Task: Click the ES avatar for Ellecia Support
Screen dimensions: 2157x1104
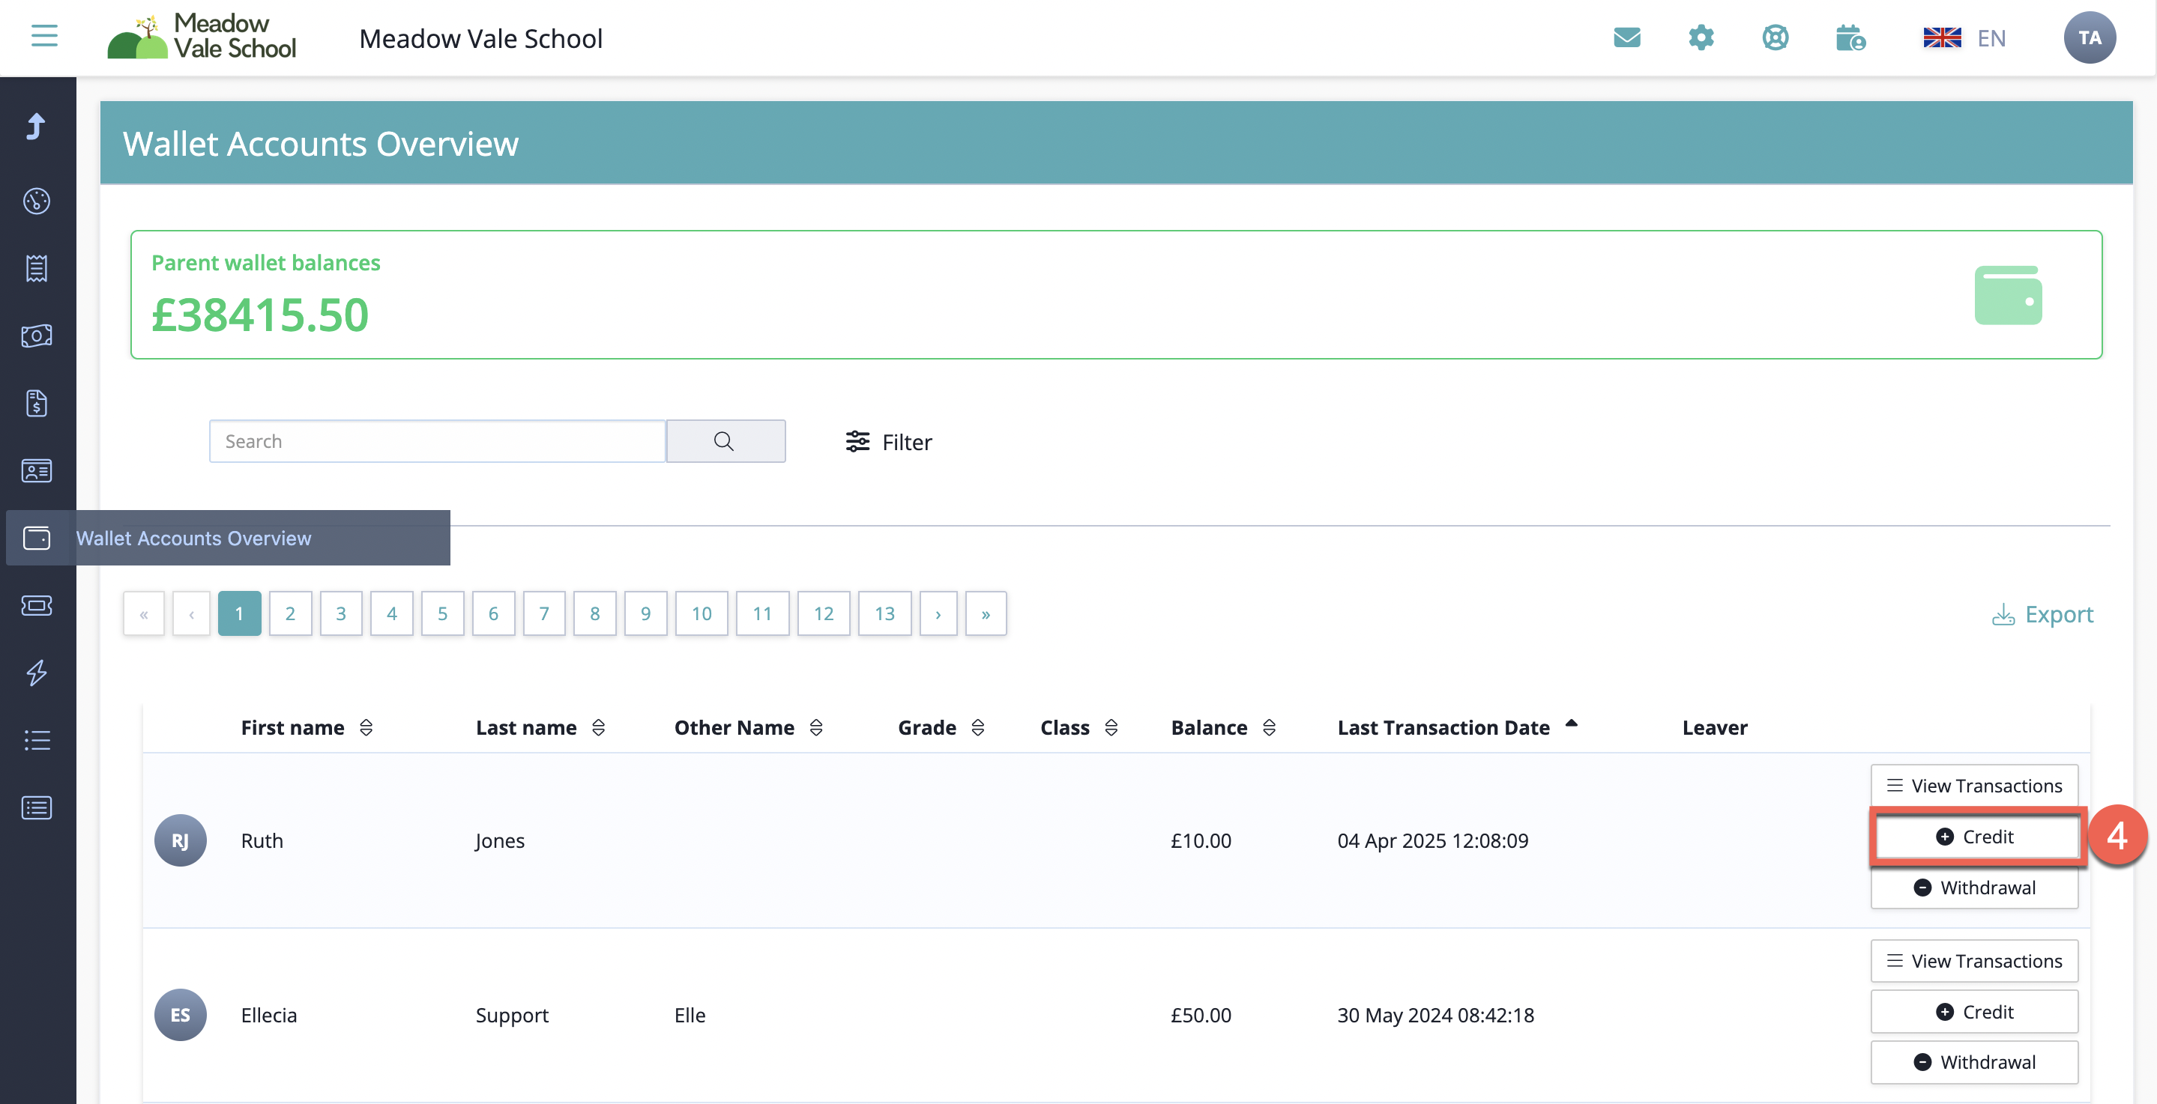Action: pyautogui.click(x=180, y=1016)
